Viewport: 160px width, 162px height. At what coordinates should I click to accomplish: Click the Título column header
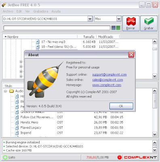point(8,86)
